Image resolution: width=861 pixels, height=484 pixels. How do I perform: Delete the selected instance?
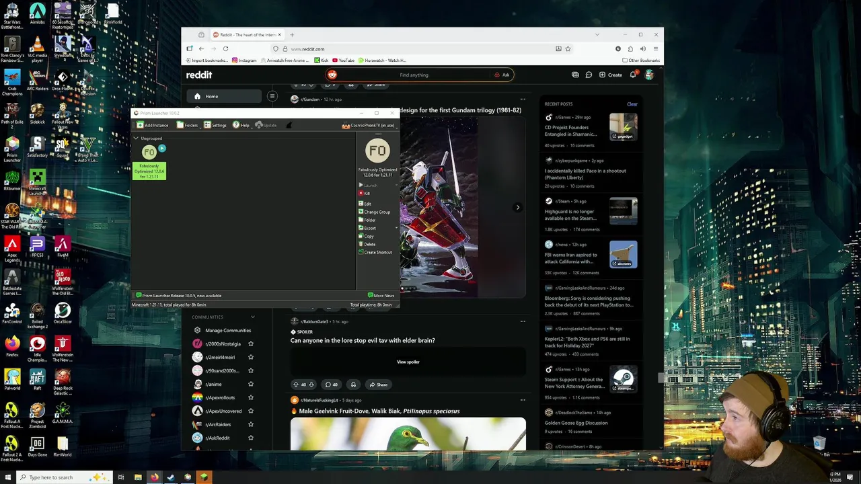point(367,244)
